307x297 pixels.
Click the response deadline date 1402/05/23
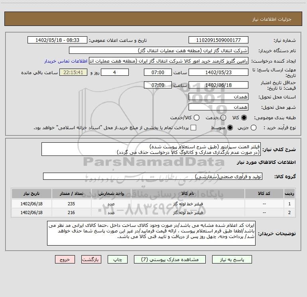pos(218,72)
